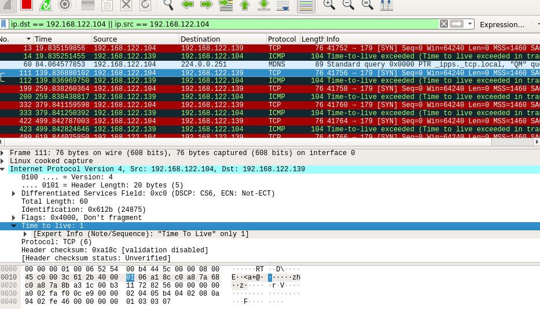540x309 pixels.
Task: Start capture with the shark fin icon
Action: [x=8, y=5]
